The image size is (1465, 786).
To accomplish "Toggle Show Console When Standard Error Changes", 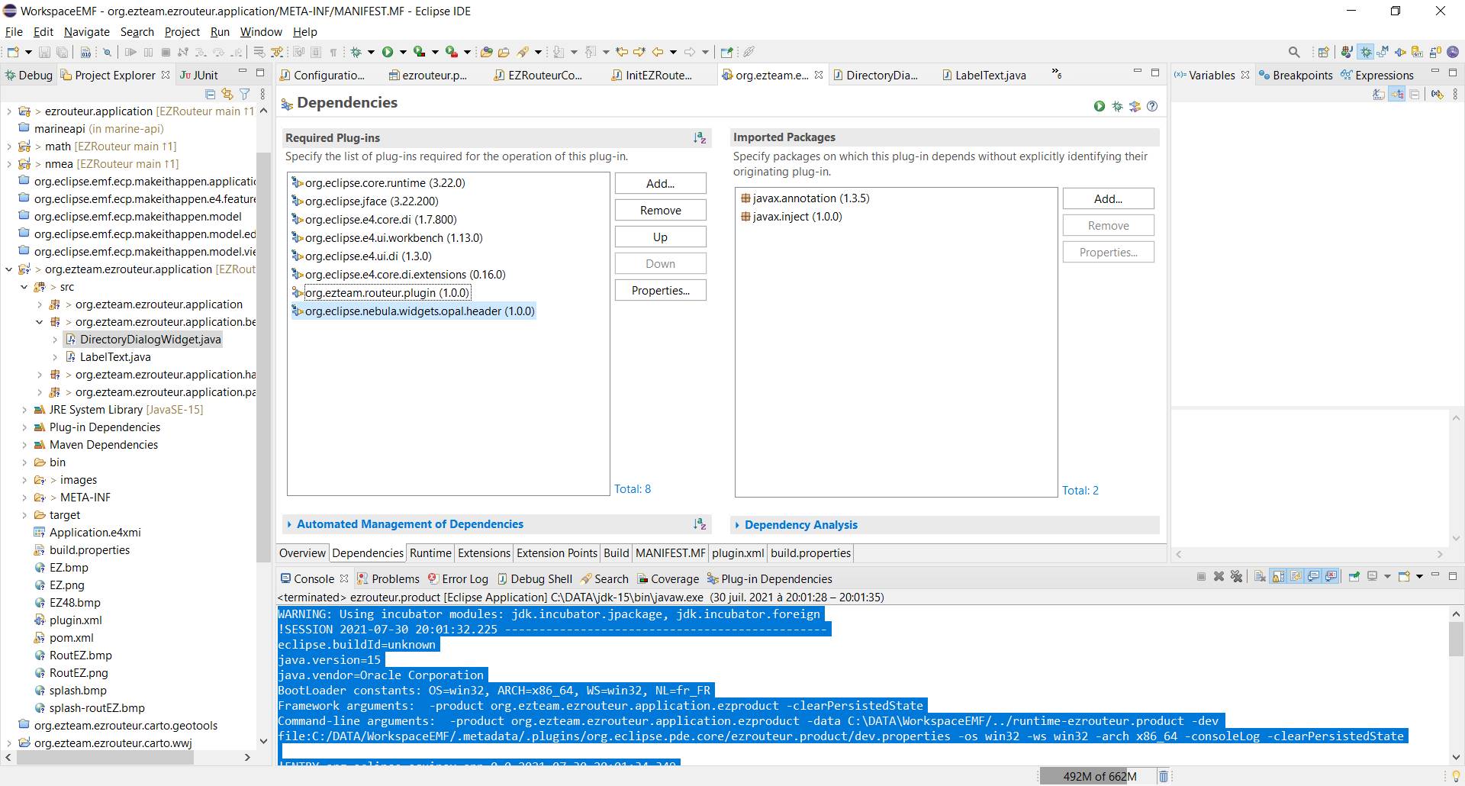I will 1331,576.
